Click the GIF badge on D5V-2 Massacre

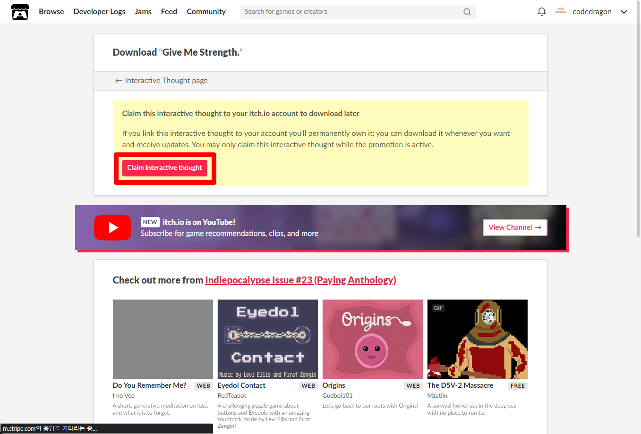(438, 308)
